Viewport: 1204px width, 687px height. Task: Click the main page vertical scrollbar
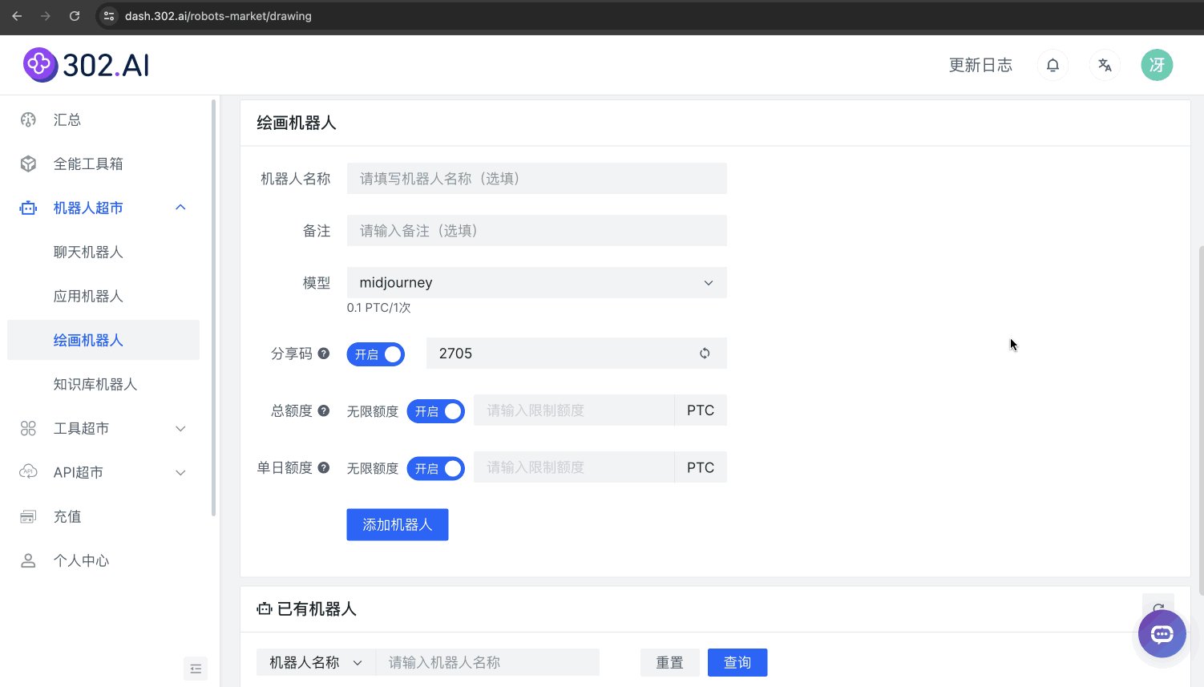point(1200,420)
